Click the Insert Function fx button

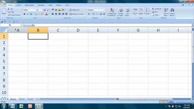[x=33, y=25]
